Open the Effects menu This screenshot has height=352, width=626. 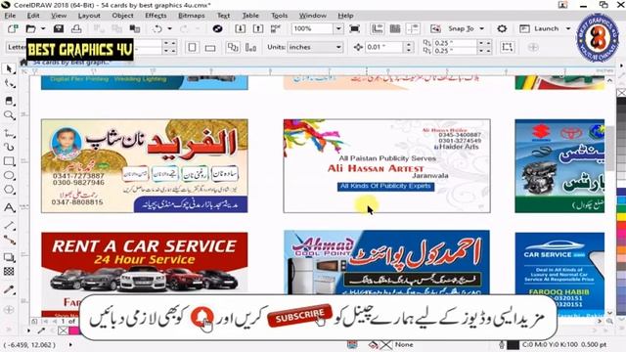coord(156,16)
